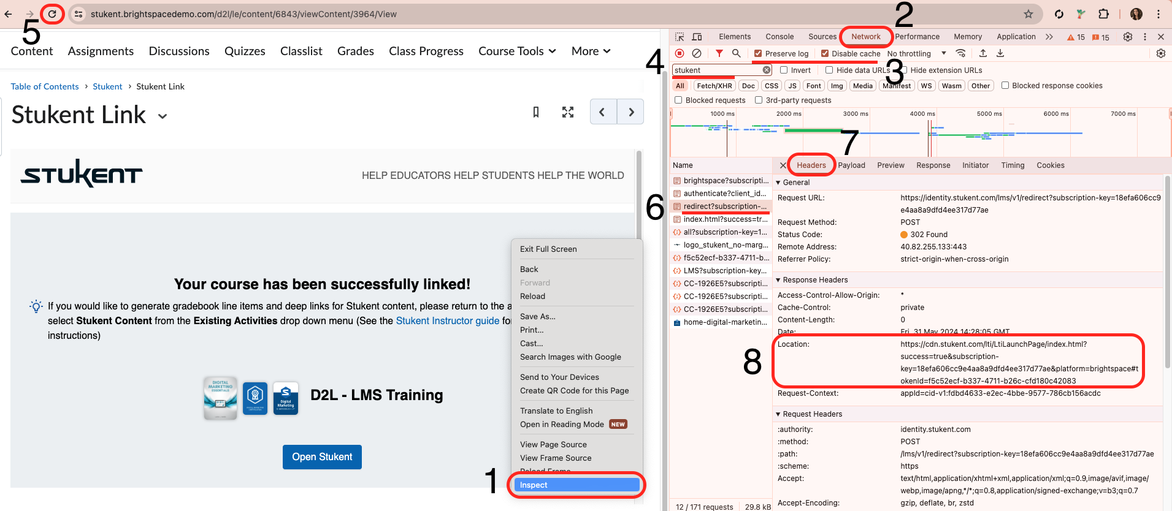Clear the network log
The image size is (1172, 511).
pyautogui.click(x=697, y=53)
